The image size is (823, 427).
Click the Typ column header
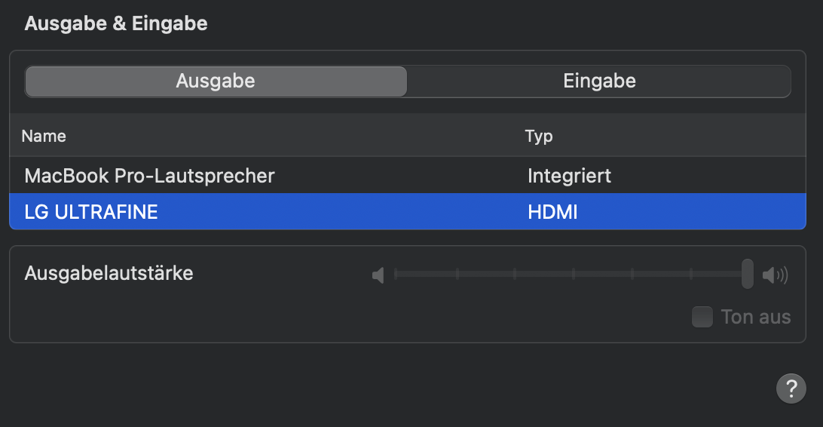pyautogui.click(x=539, y=137)
